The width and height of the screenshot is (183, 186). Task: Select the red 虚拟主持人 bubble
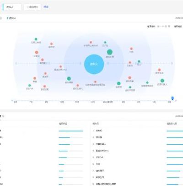78,85
